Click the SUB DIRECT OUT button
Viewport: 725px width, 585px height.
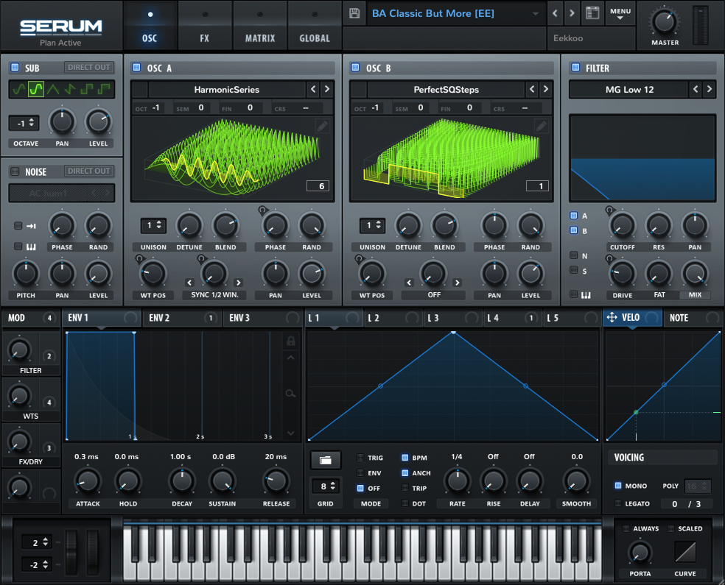pos(89,67)
